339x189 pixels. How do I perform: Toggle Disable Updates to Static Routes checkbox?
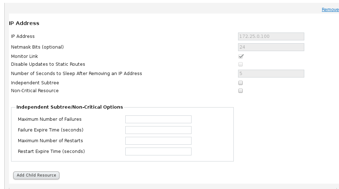(x=241, y=64)
